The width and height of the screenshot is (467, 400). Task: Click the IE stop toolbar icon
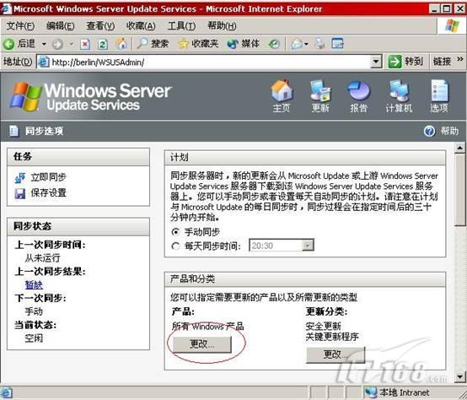point(85,45)
